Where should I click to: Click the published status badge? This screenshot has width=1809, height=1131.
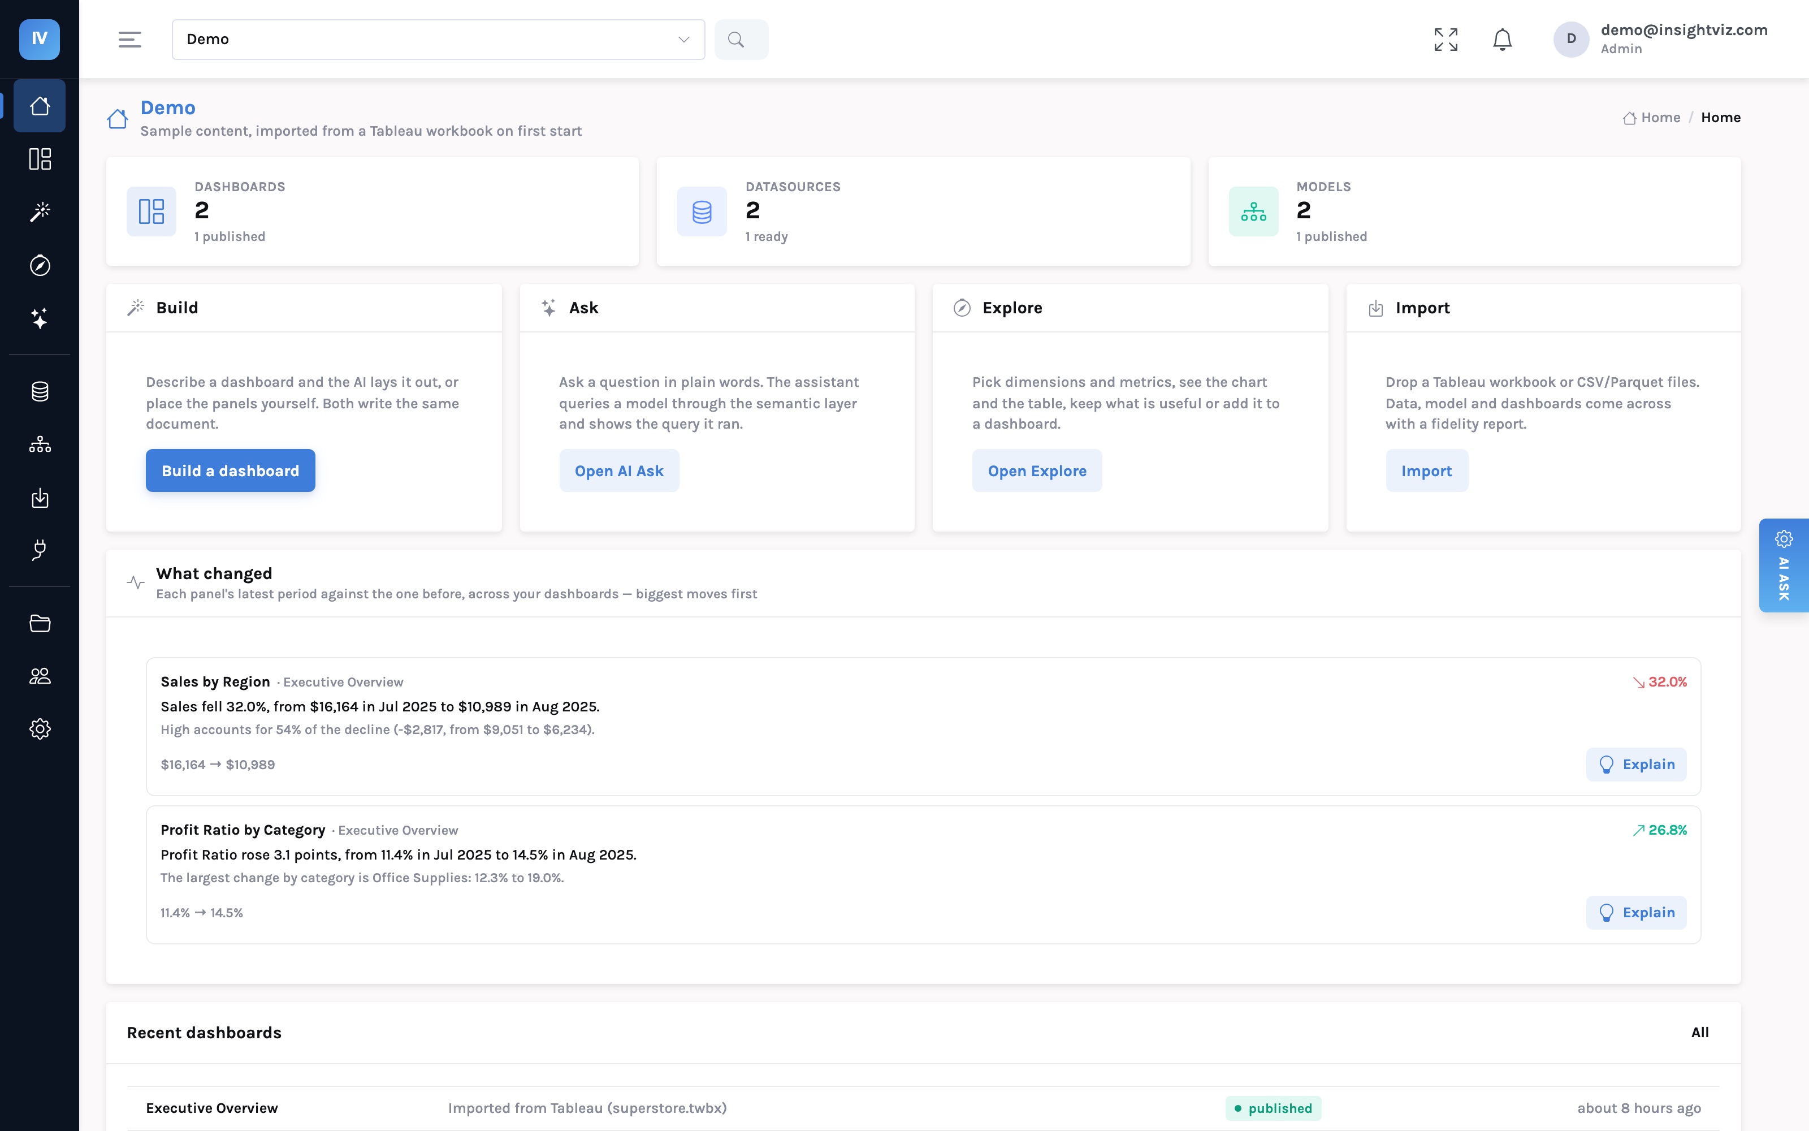click(1273, 1108)
